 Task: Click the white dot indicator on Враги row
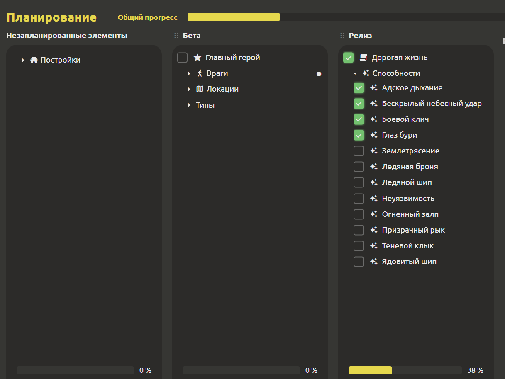(319, 74)
